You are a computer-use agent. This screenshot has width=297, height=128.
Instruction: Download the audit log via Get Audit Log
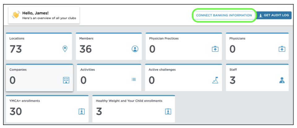pyautogui.click(x=274, y=15)
